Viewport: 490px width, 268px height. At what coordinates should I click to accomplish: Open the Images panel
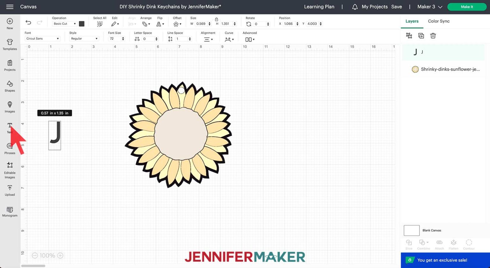pyautogui.click(x=10, y=107)
